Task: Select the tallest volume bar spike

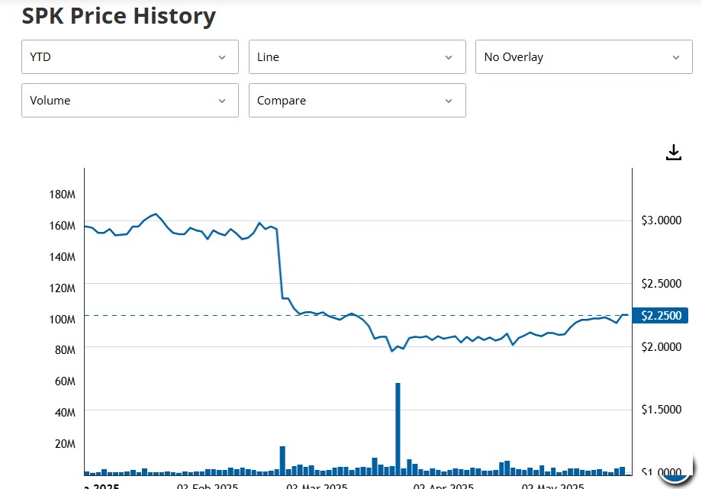Action: click(398, 427)
